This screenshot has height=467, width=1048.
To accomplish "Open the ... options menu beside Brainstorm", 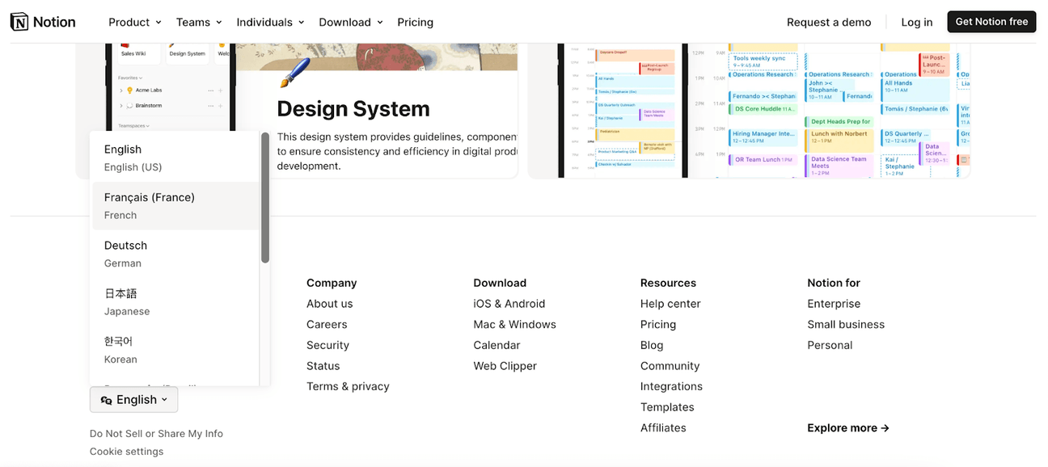I will tap(210, 106).
